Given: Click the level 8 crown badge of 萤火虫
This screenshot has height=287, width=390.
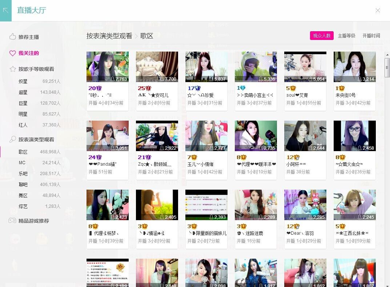Looking at the screenshot, I should point(340,157).
